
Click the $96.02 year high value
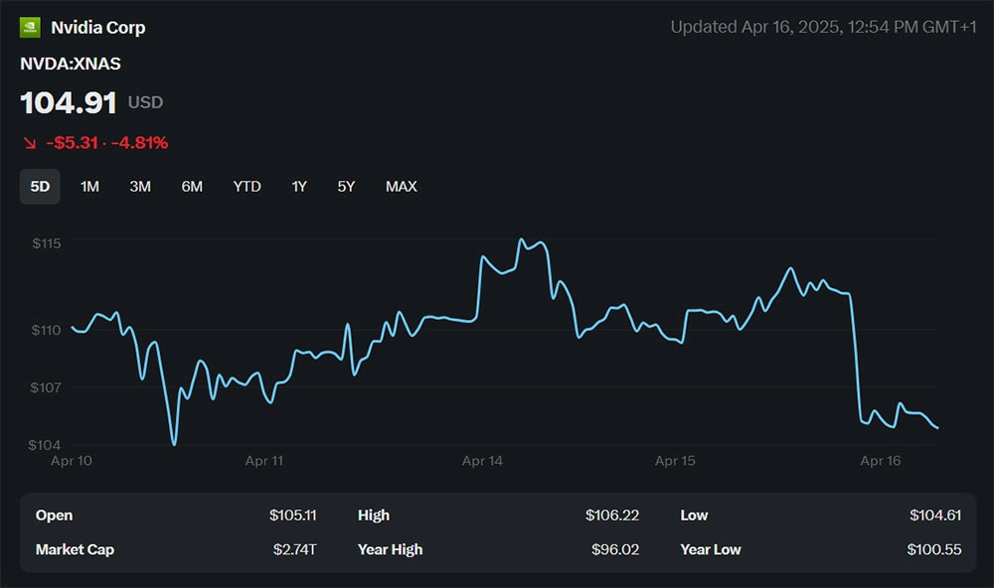coord(615,549)
